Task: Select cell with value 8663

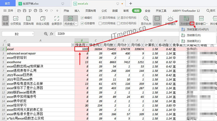Action: point(110,62)
